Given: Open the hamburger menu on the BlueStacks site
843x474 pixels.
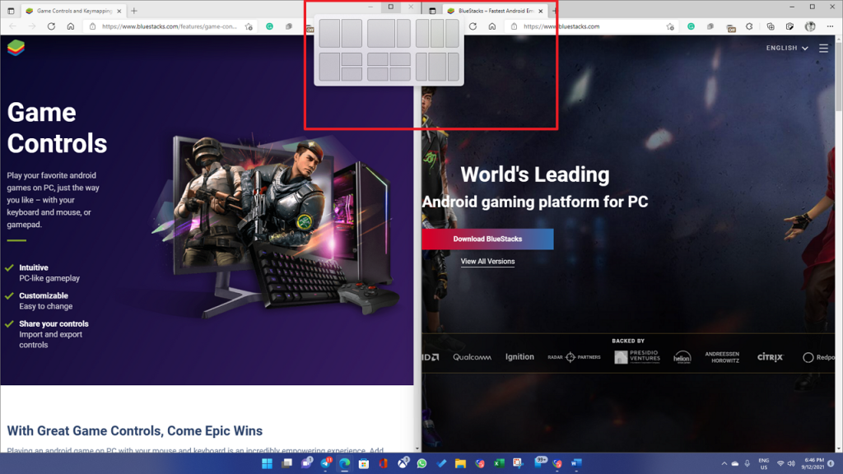Looking at the screenshot, I should (x=823, y=48).
